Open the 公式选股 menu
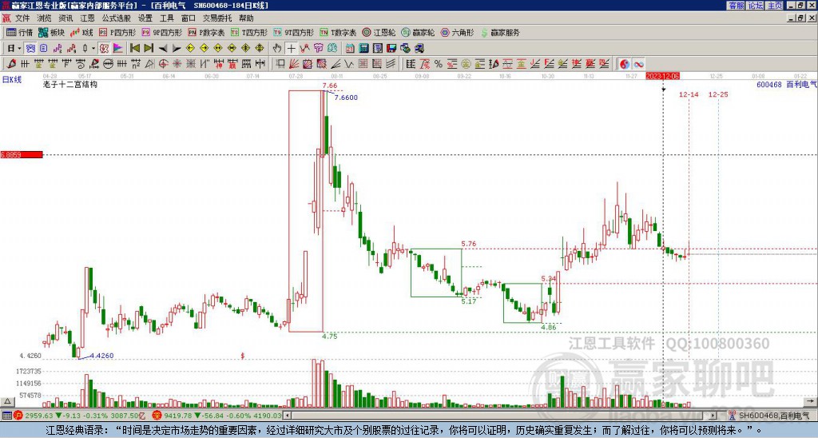818x438 pixels. [117, 18]
